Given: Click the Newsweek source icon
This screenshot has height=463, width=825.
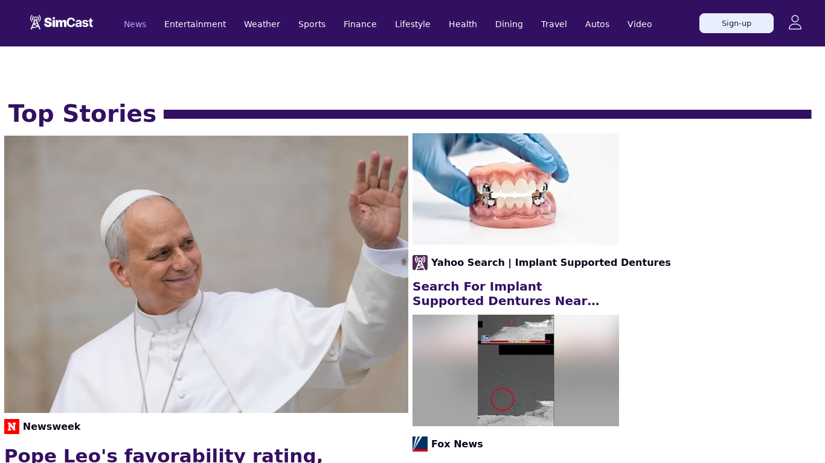Looking at the screenshot, I should point(11,426).
